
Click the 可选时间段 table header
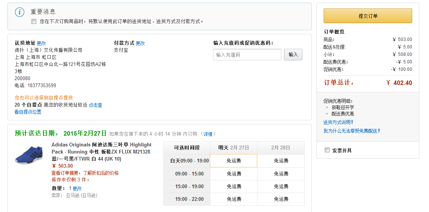[x=187, y=148]
